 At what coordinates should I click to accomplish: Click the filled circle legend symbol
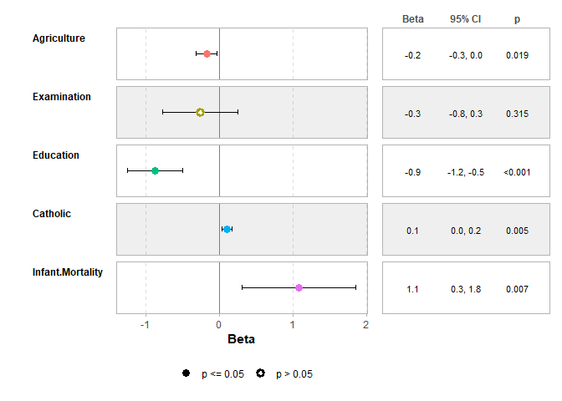[x=186, y=373]
